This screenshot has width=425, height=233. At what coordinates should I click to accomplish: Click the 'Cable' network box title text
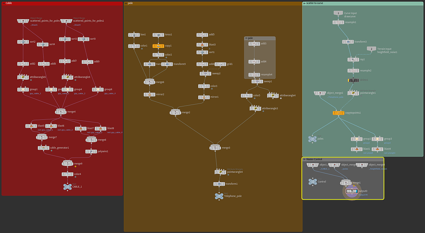click(9, 3)
